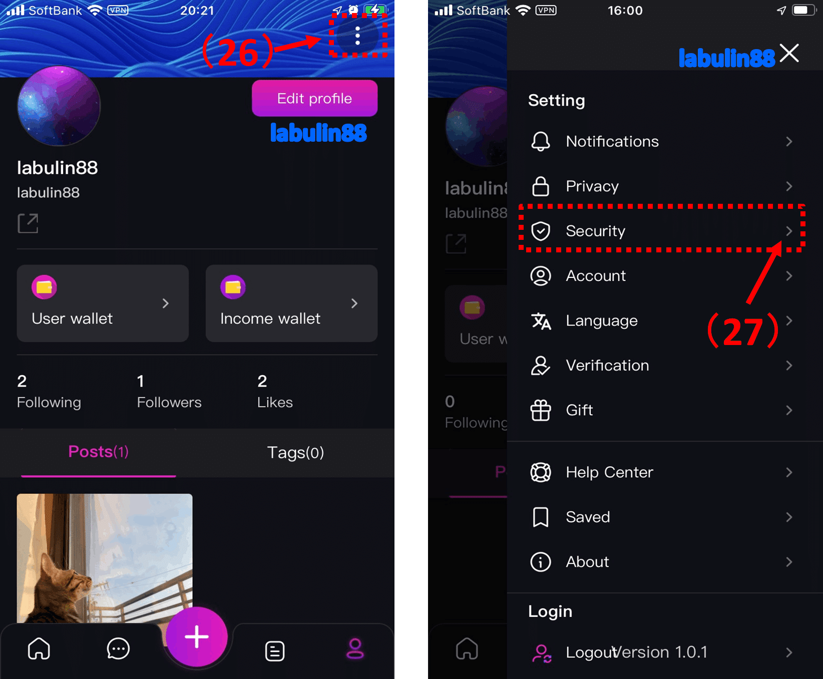Open the Gift settings entry

coord(661,410)
